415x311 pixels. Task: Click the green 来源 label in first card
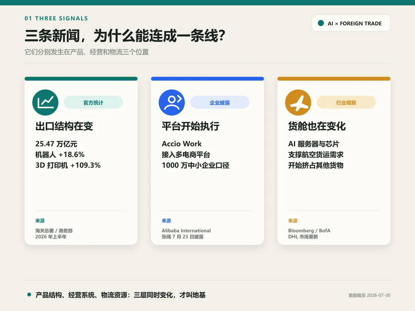40,220
